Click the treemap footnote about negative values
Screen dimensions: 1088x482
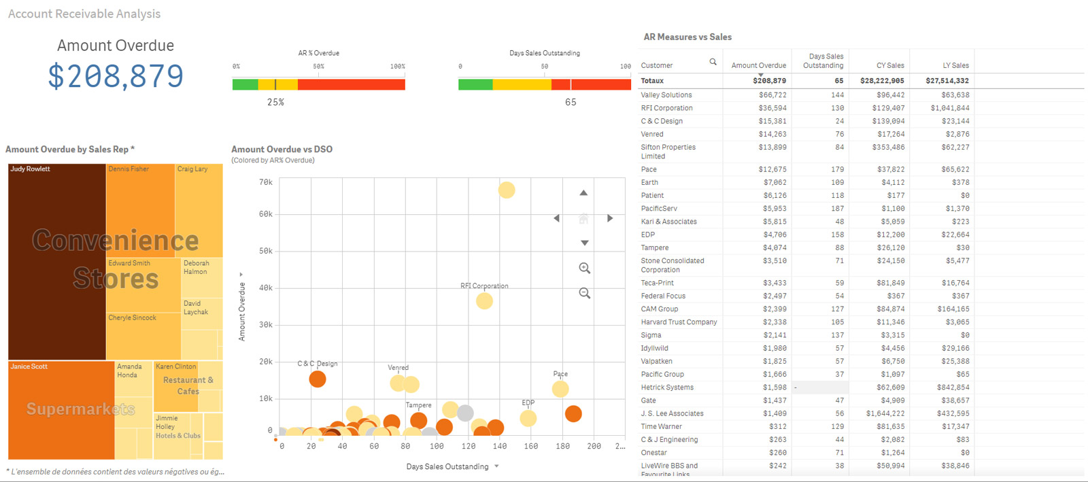[115, 472]
